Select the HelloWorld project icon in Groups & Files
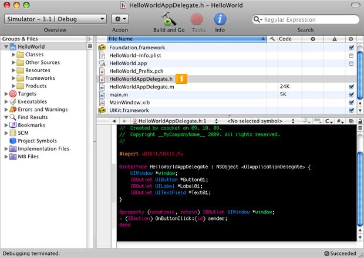The image size is (364, 258). (13, 46)
